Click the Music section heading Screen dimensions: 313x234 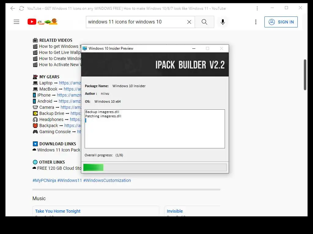click(39, 199)
